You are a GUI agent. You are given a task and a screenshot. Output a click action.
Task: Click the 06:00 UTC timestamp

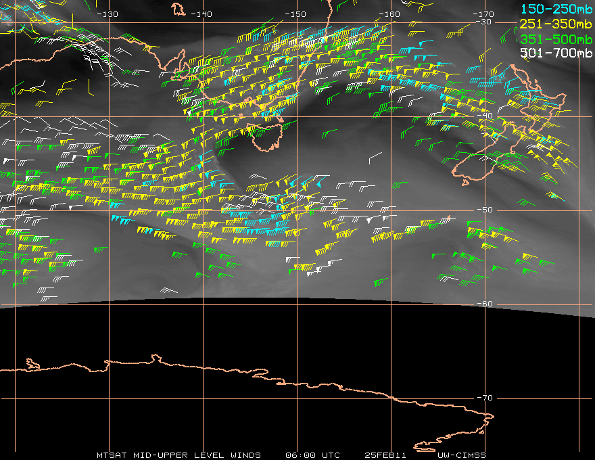coord(312,455)
